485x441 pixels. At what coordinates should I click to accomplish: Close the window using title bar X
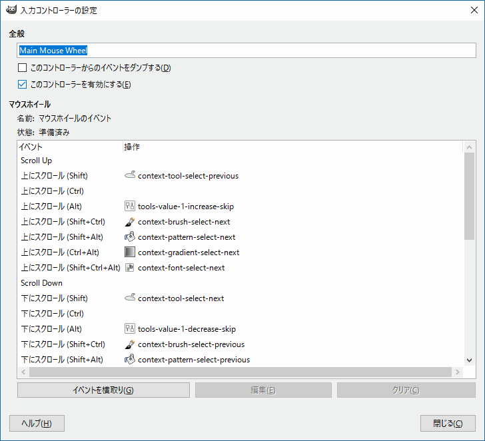click(474, 10)
